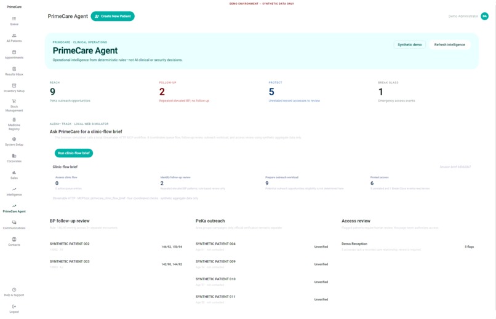The height and width of the screenshot is (319, 496).
Task: Click Prepare outreach workload value 9
Action: [x=267, y=183]
